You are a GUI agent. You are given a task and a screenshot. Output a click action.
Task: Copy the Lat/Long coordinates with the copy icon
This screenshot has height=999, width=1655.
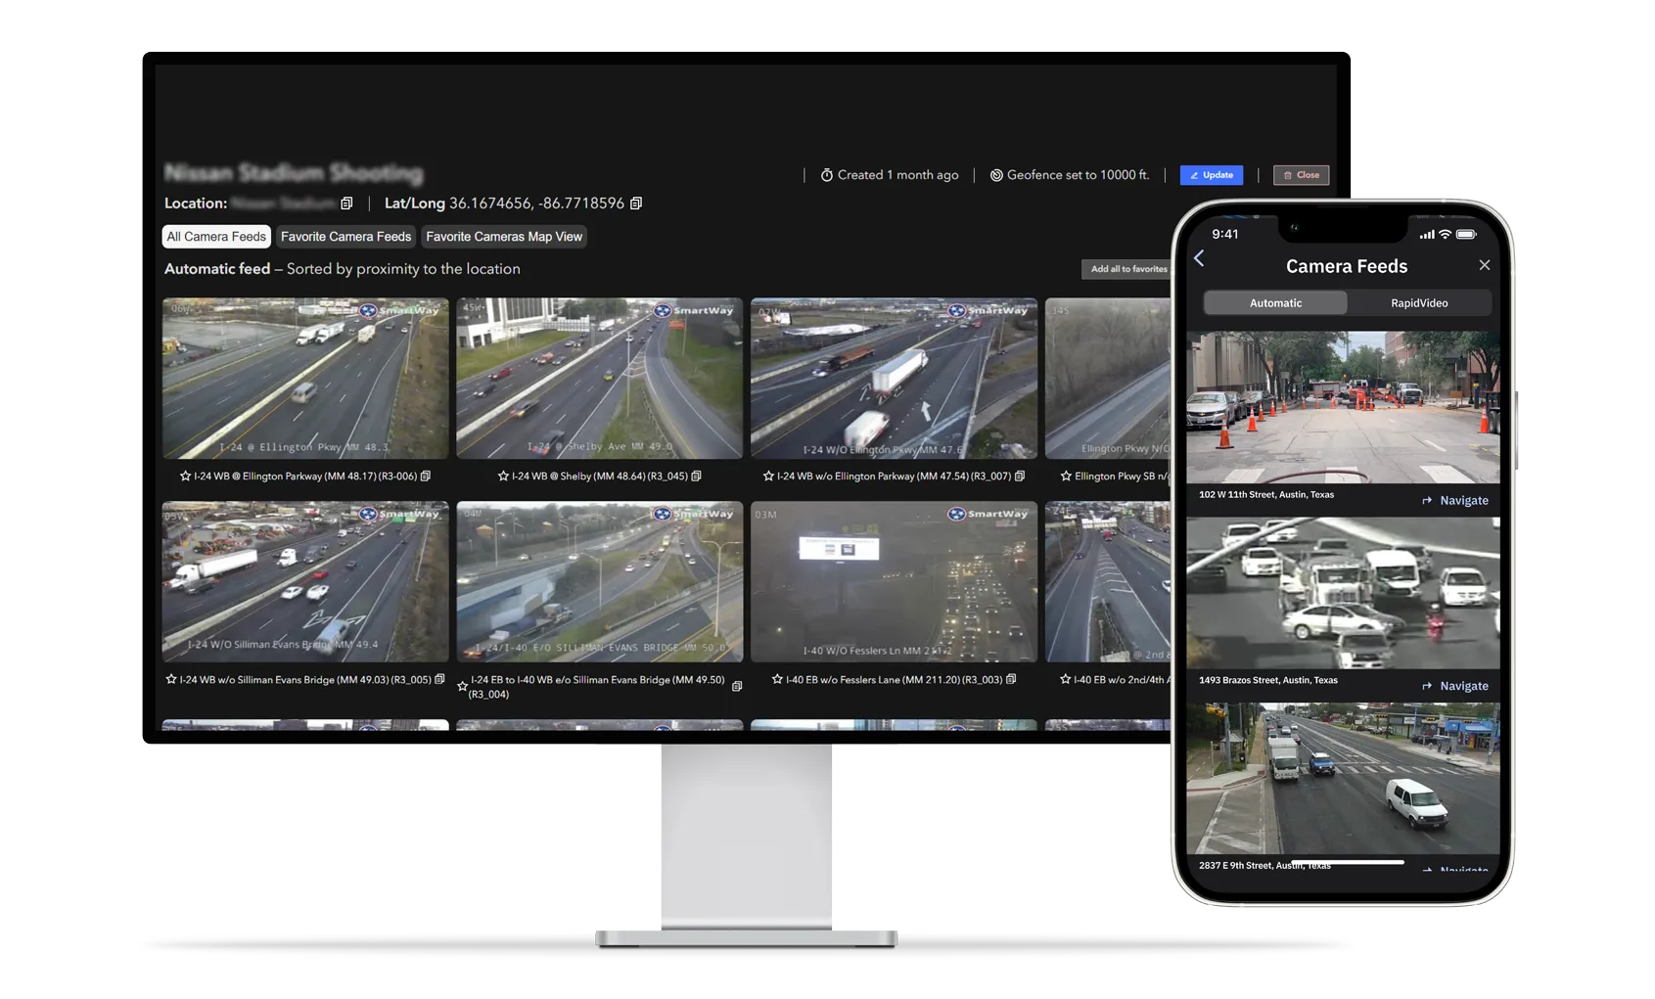point(636,204)
